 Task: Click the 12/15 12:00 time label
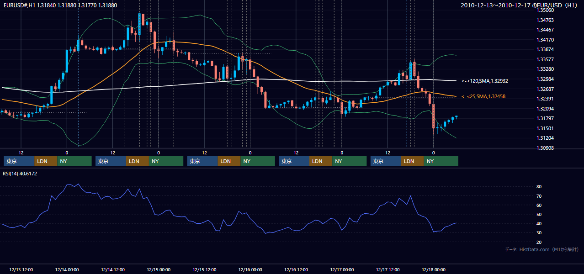point(204,269)
